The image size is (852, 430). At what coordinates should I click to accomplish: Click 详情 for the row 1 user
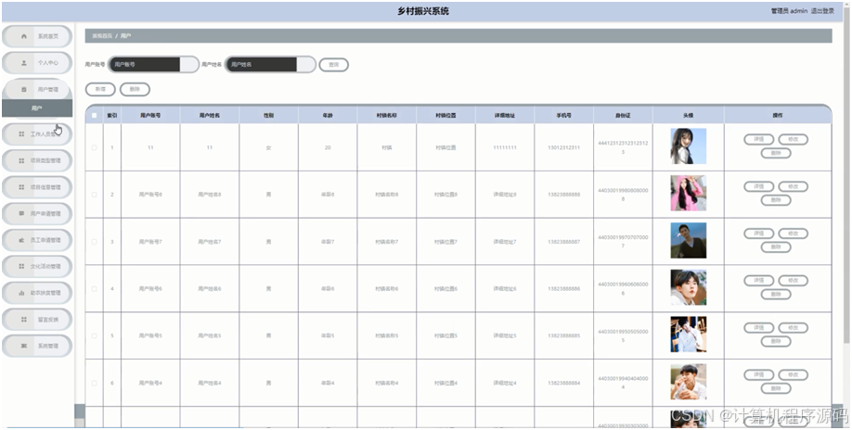click(758, 139)
